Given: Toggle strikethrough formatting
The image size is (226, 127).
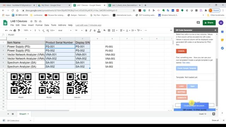Looking at the screenshot, I should pos(95,30).
